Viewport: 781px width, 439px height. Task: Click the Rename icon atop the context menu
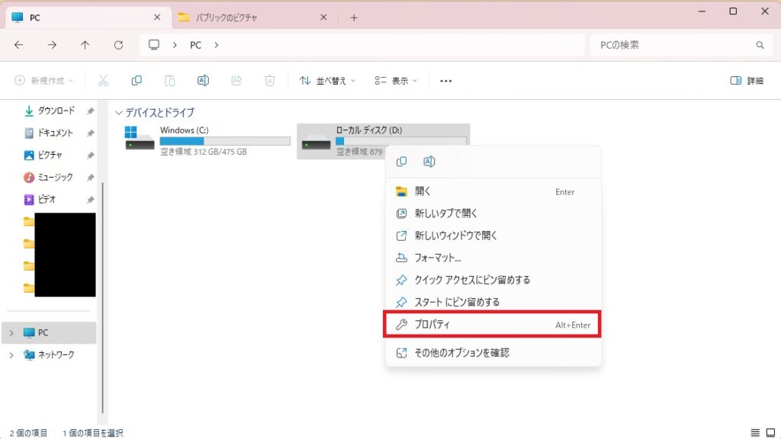click(429, 162)
